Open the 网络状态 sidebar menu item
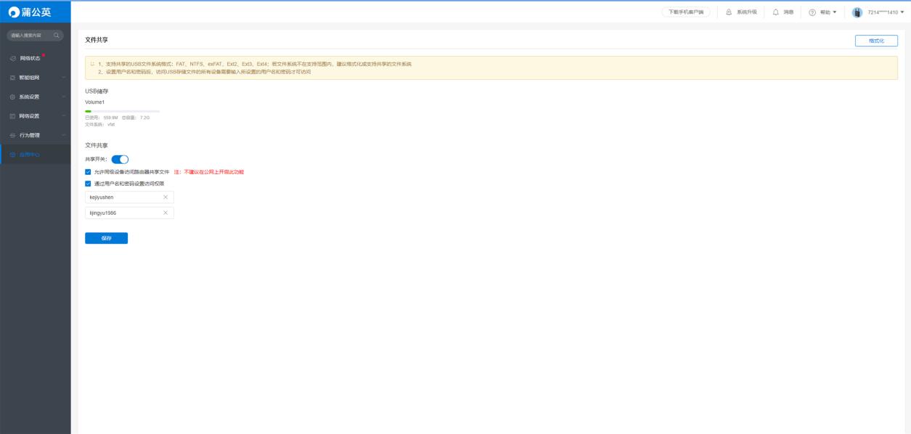Screen dimensions: 911x434 (x=35, y=58)
